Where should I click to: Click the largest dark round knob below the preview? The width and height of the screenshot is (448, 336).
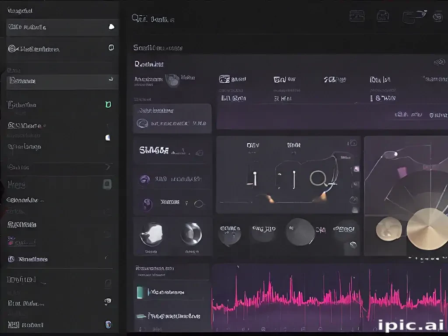click(x=300, y=232)
